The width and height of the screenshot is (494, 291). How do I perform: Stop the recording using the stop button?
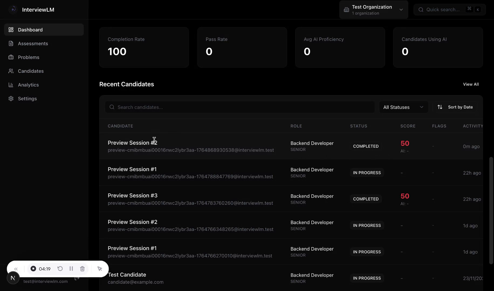point(33,269)
